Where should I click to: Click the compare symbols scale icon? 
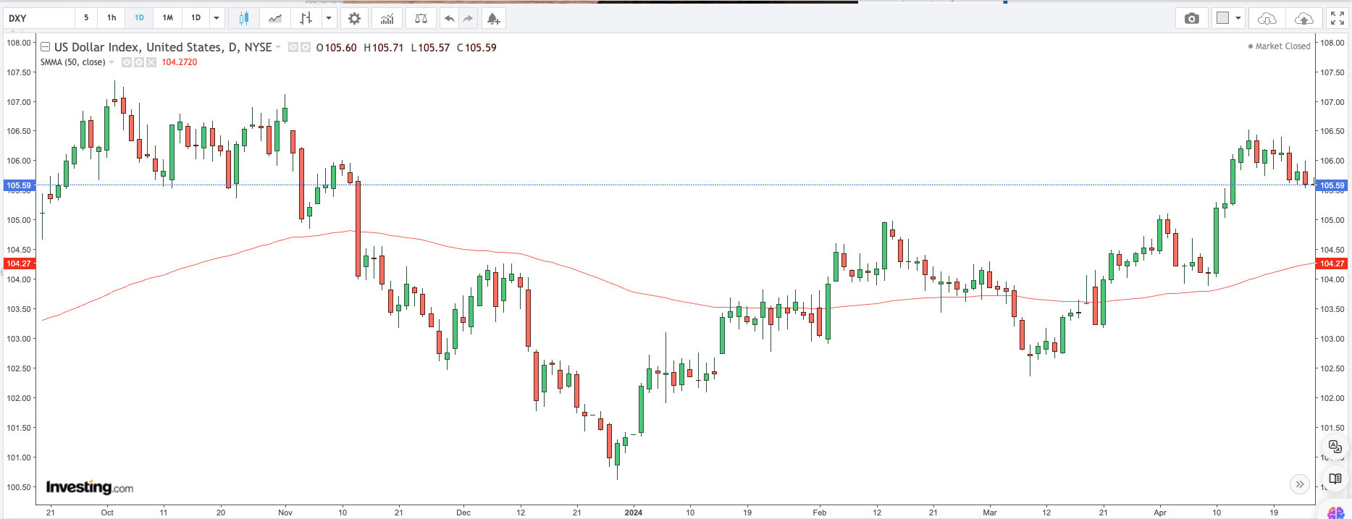421,18
